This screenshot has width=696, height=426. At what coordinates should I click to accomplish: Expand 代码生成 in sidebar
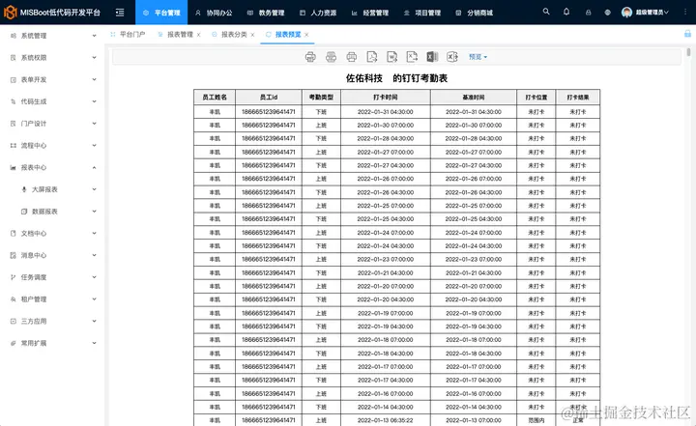[x=53, y=101]
